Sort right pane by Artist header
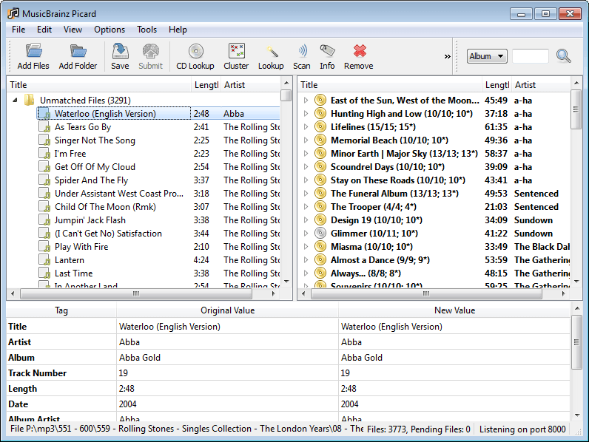The image size is (589, 442). [542, 85]
